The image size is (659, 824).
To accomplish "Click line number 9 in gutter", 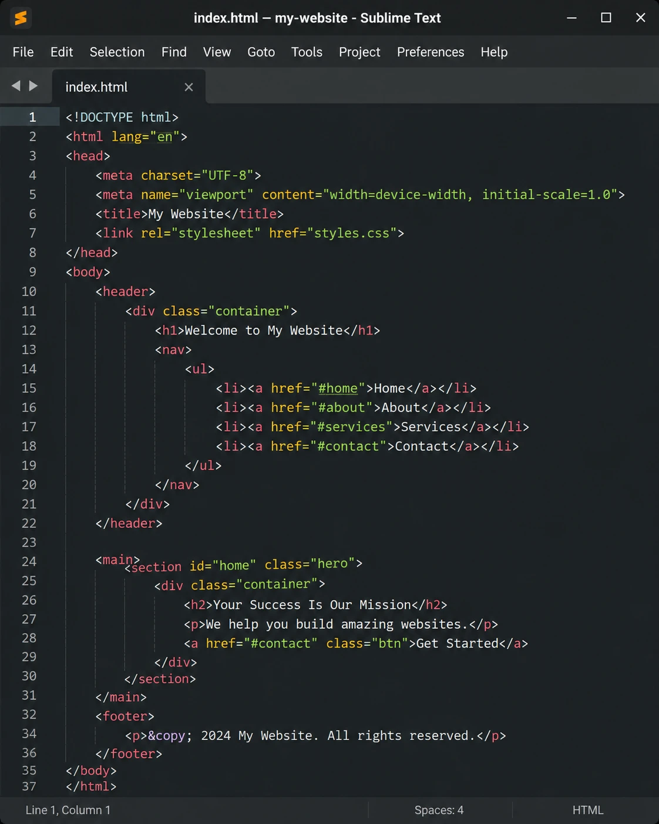I will point(32,272).
